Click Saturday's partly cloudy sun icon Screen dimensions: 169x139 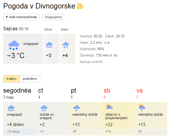click(109, 106)
